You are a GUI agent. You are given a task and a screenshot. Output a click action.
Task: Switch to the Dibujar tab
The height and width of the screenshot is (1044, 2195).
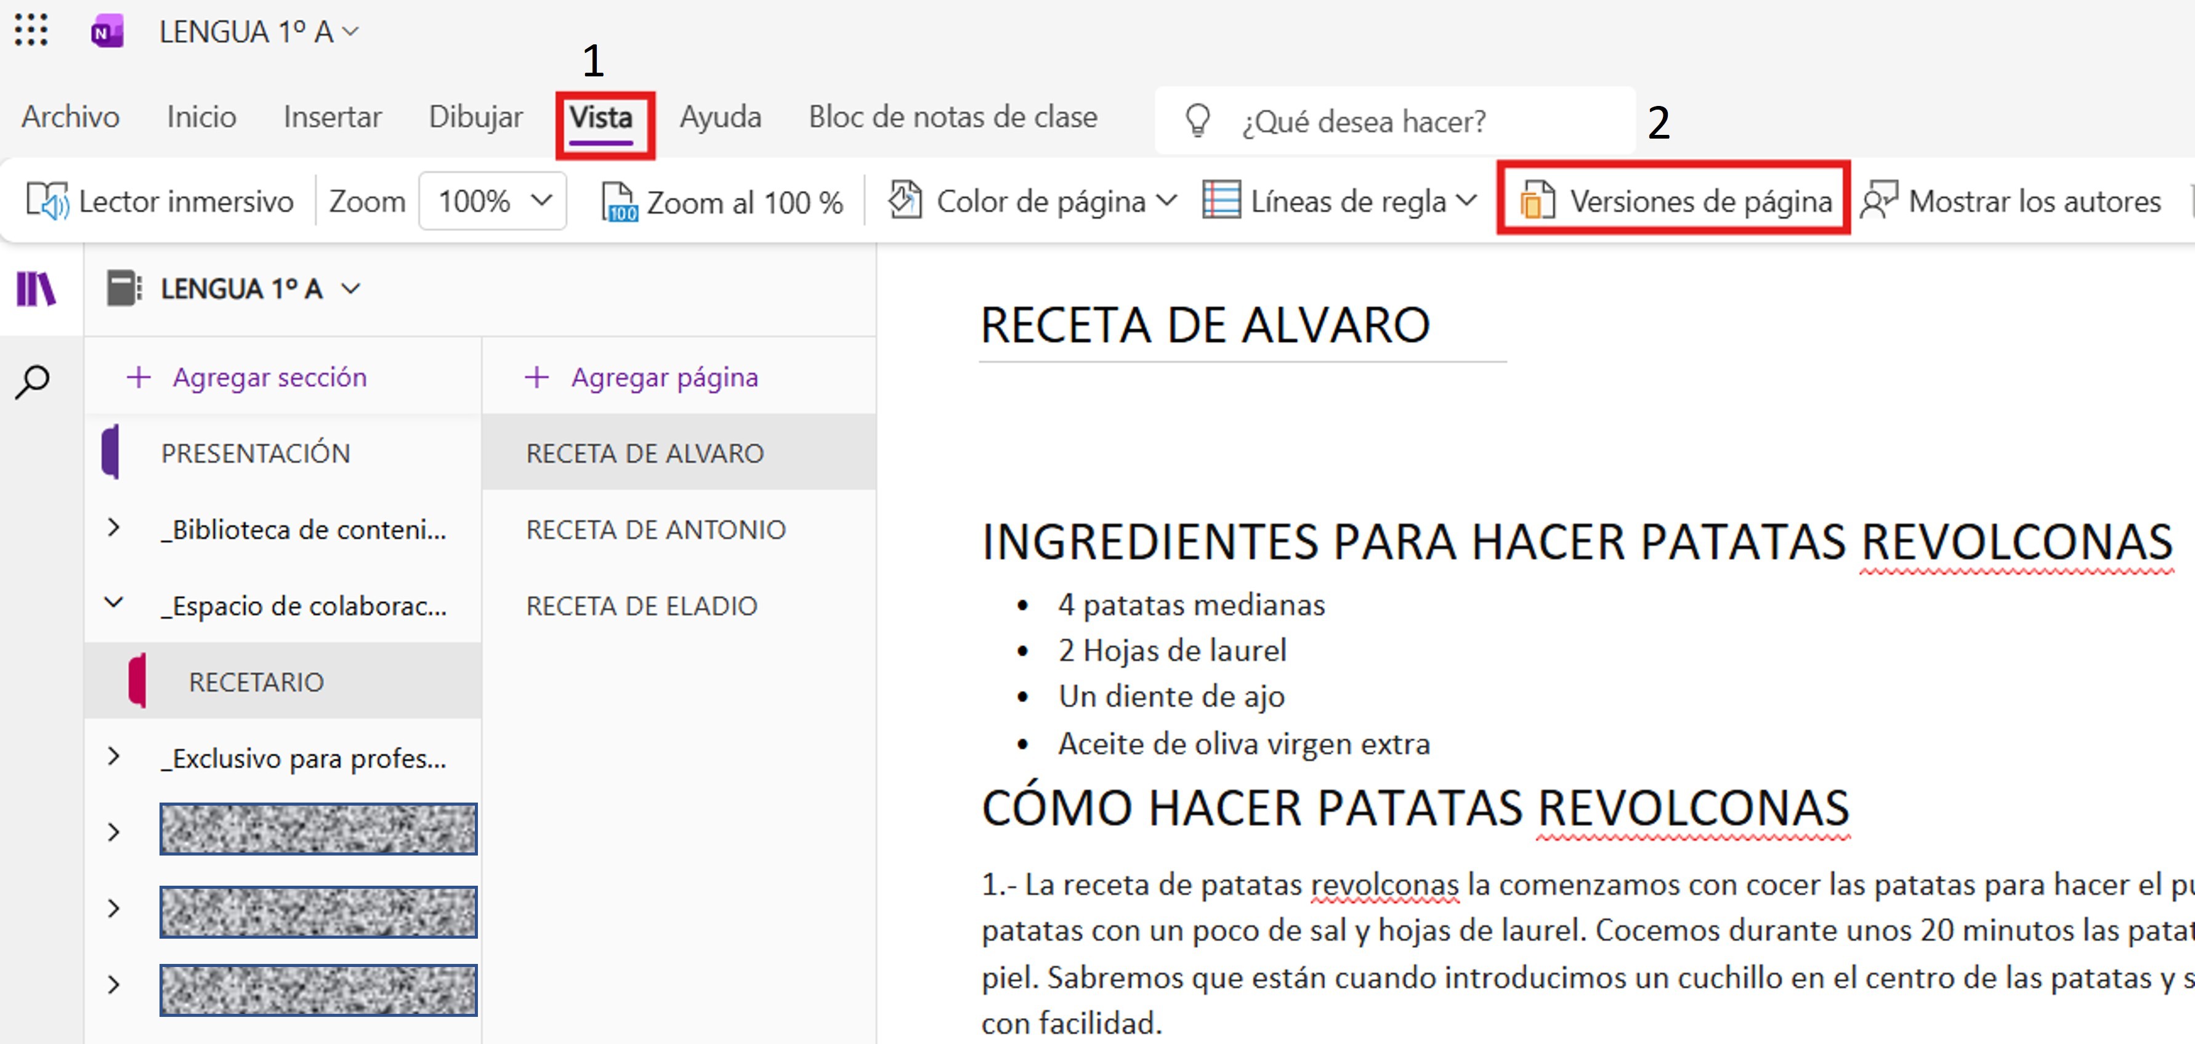tap(475, 117)
